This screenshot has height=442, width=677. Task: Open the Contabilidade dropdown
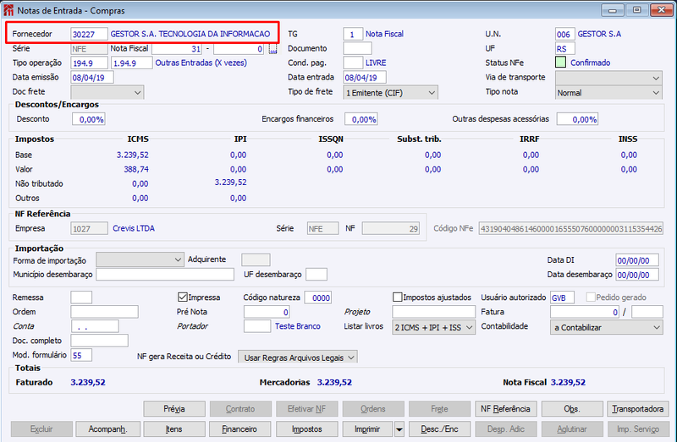pyautogui.click(x=606, y=327)
